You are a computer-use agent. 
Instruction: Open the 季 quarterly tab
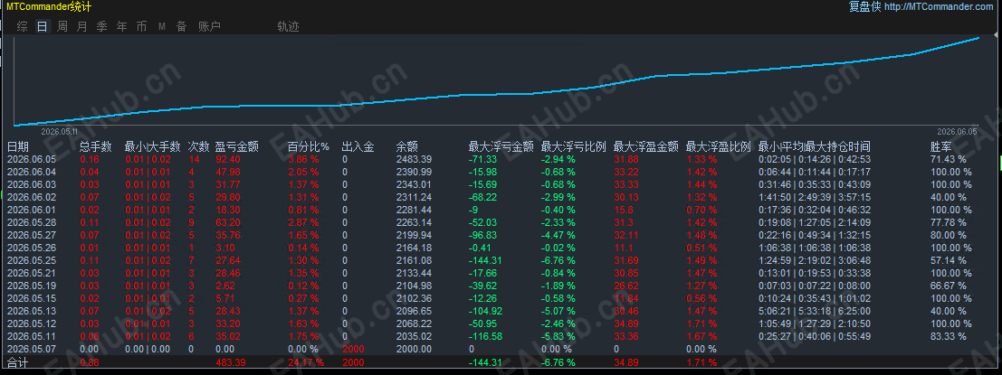101,26
